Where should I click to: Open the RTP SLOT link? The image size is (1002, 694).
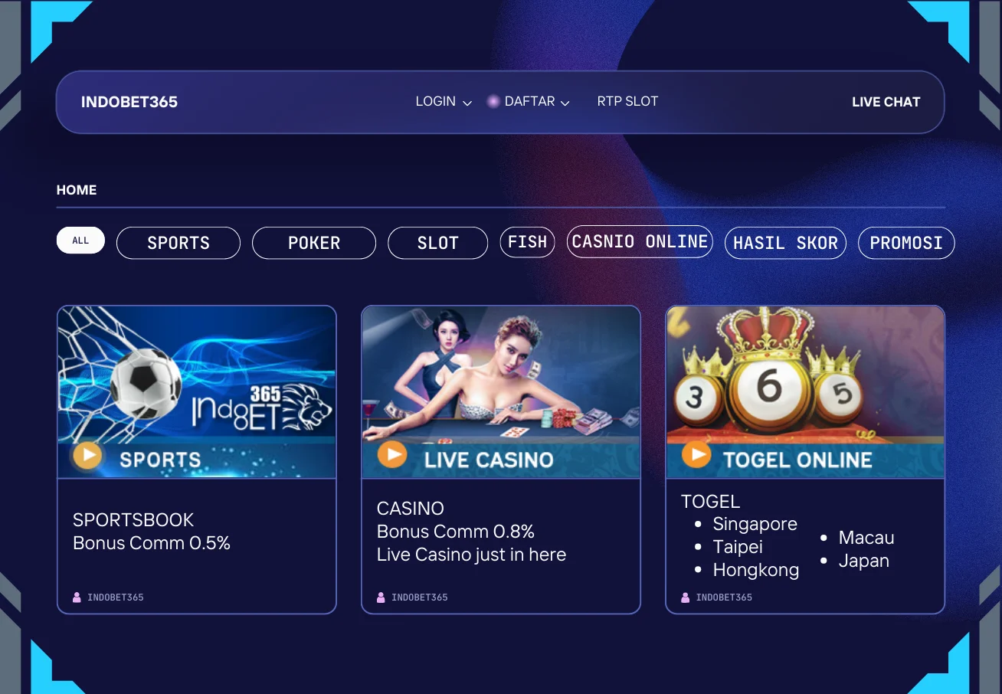(x=627, y=101)
